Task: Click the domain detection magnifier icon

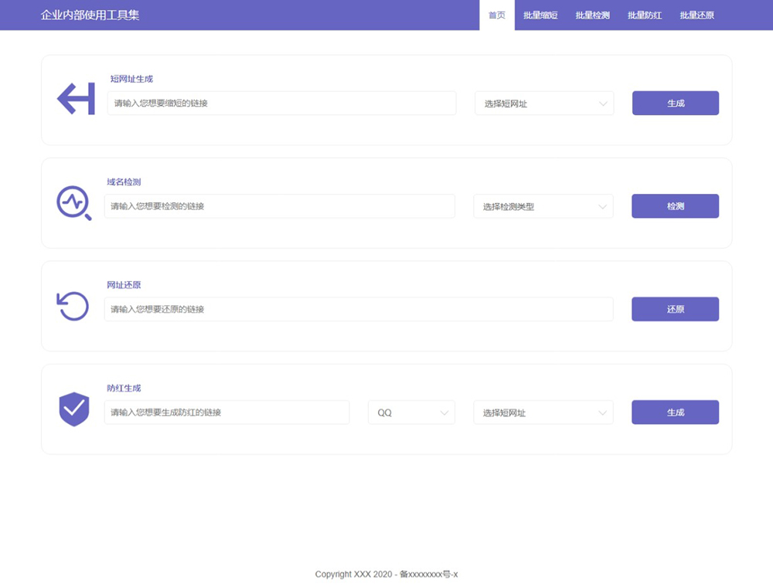Action: pyautogui.click(x=74, y=202)
